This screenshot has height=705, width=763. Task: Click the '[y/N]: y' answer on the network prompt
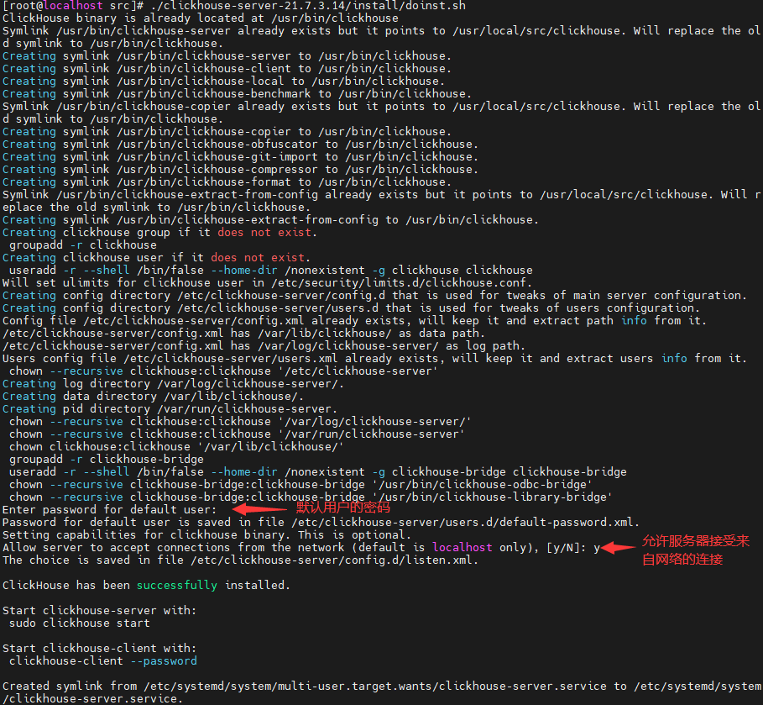[573, 548]
